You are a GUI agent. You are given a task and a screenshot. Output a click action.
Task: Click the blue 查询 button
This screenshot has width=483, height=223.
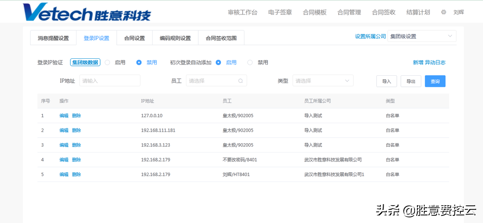[435, 81]
